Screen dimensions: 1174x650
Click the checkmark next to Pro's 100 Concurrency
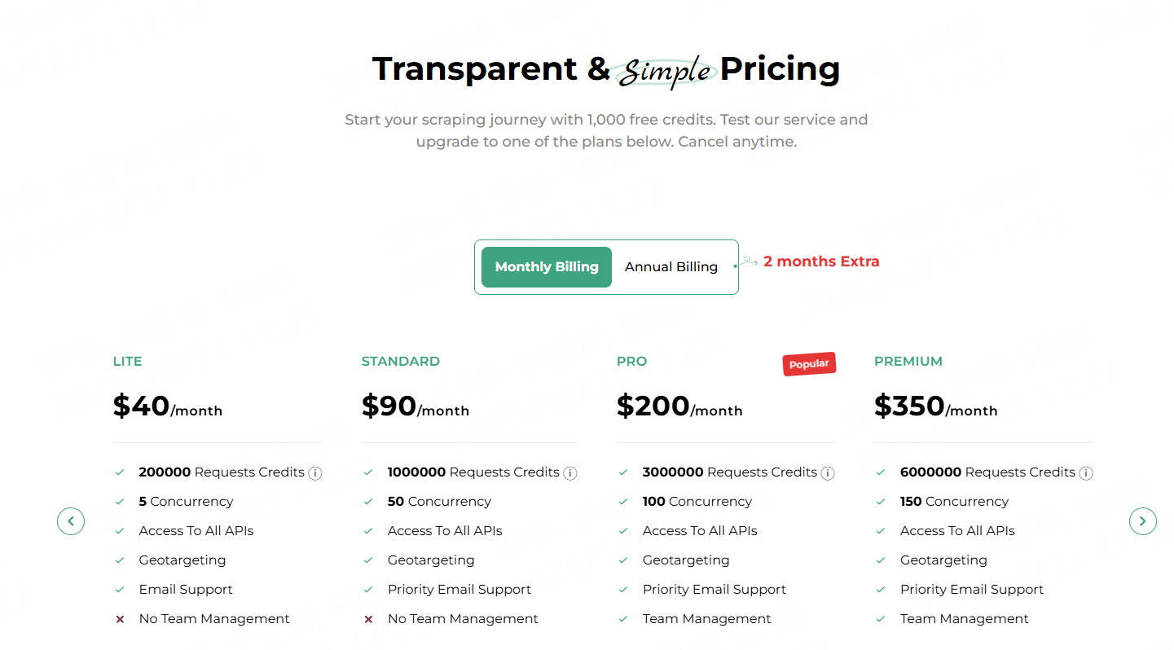pyautogui.click(x=625, y=501)
